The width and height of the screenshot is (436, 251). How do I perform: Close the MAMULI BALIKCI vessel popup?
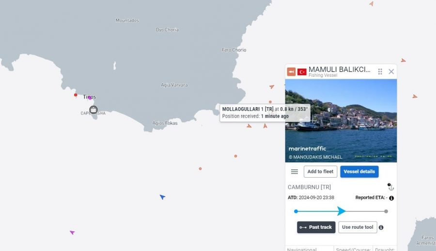391,72
